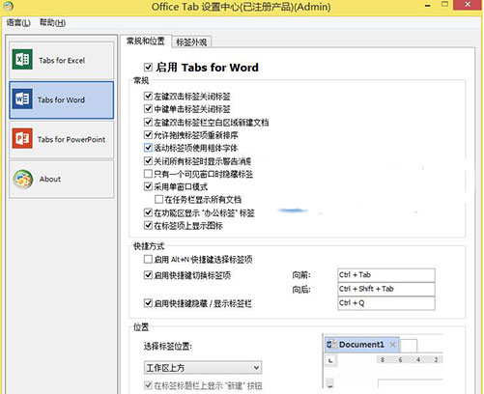Enable Alt+N 快捷键选择标签项 checkbox
Screen dimensions: 484x394
pyautogui.click(x=148, y=259)
